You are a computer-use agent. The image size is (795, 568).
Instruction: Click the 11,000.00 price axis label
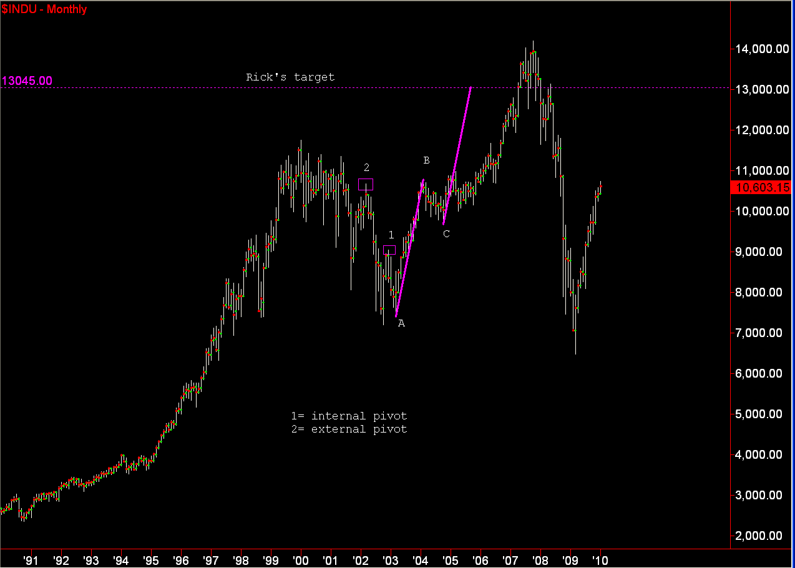761,171
